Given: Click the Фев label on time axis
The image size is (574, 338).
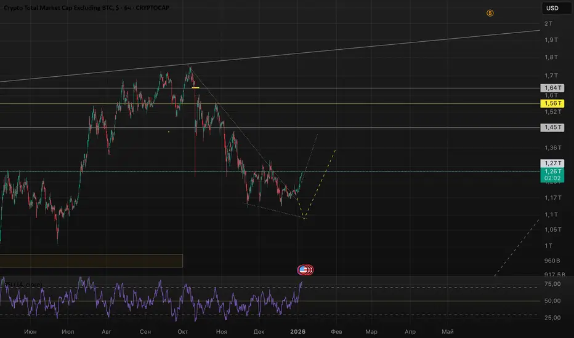Looking at the screenshot, I should coord(336,331).
